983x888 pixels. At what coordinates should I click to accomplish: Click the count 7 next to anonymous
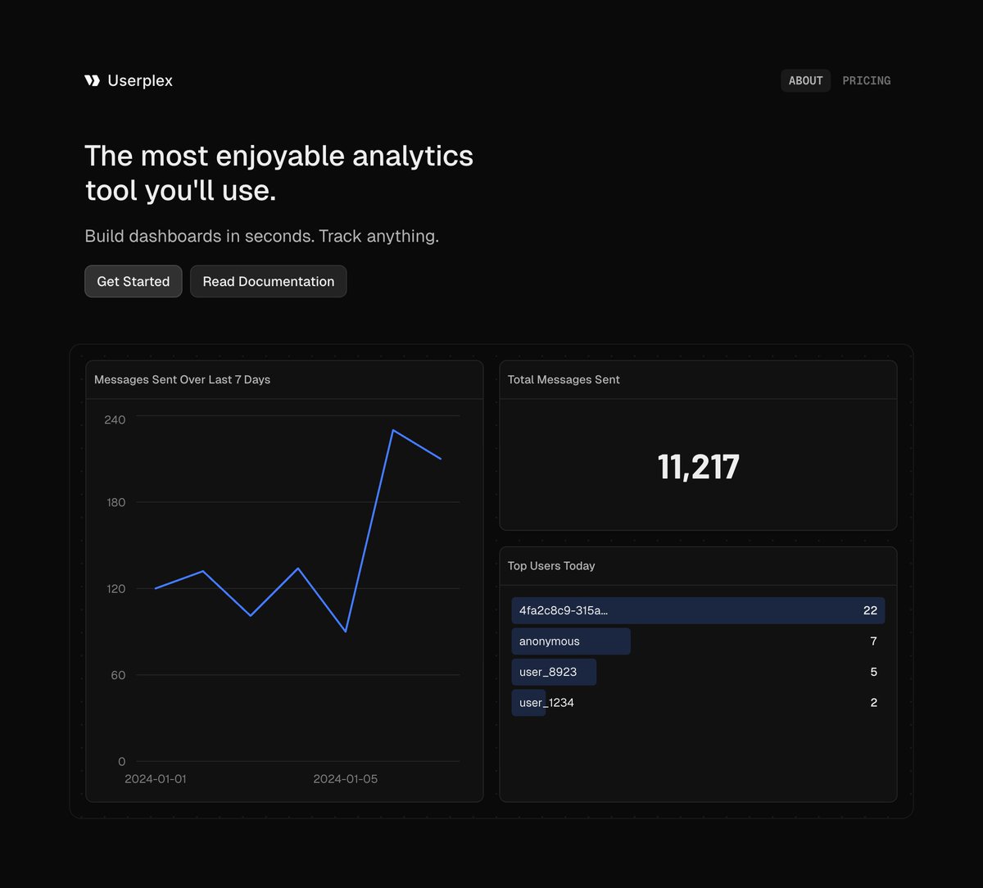[x=873, y=641]
